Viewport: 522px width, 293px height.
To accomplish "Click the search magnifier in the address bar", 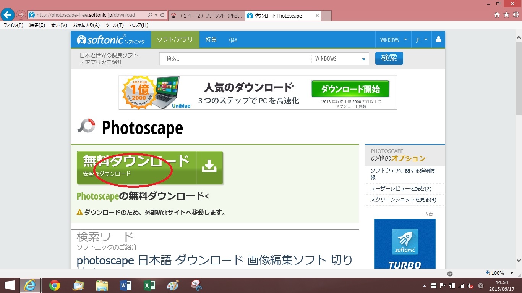I will 150,15.
